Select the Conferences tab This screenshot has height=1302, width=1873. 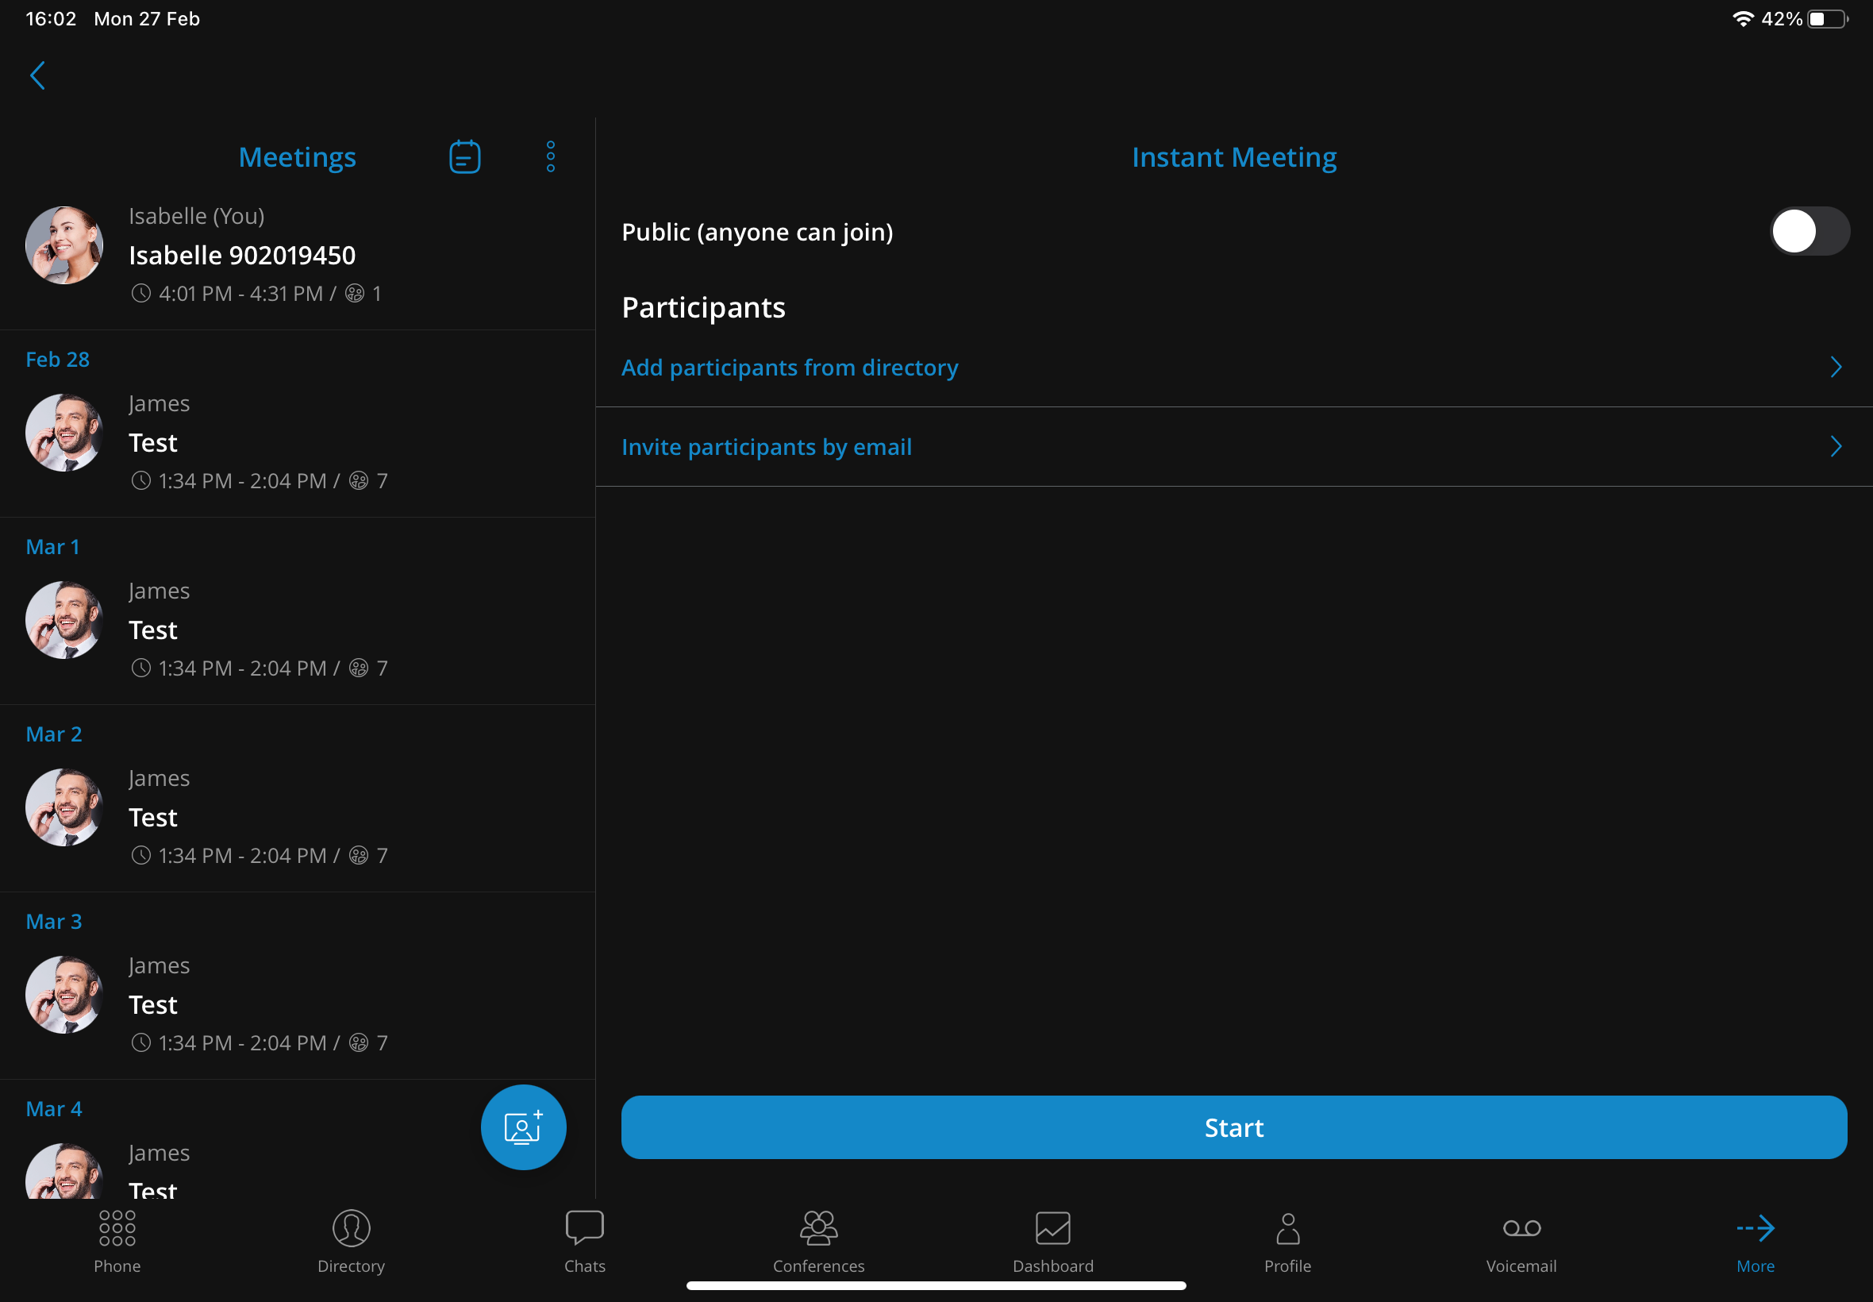818,1238
